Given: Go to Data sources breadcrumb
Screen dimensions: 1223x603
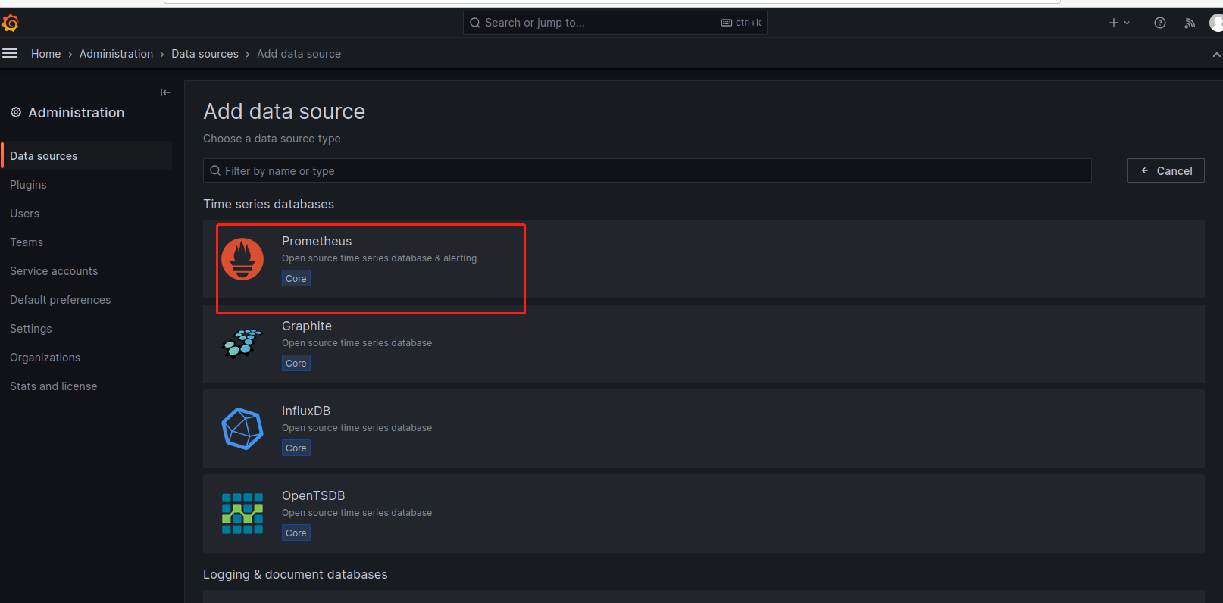Looking at the screenshot, I should [x=205, y=54].
